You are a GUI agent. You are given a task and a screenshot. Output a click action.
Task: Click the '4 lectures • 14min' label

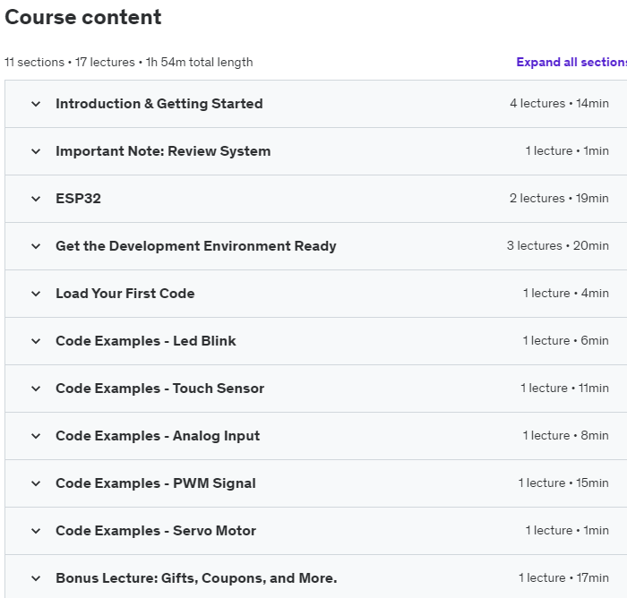tap(560, 104)
